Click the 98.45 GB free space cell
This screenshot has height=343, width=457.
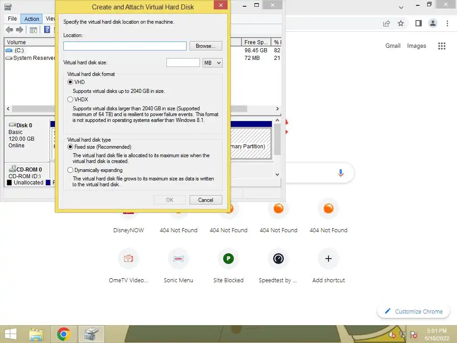tap(256, 50)
